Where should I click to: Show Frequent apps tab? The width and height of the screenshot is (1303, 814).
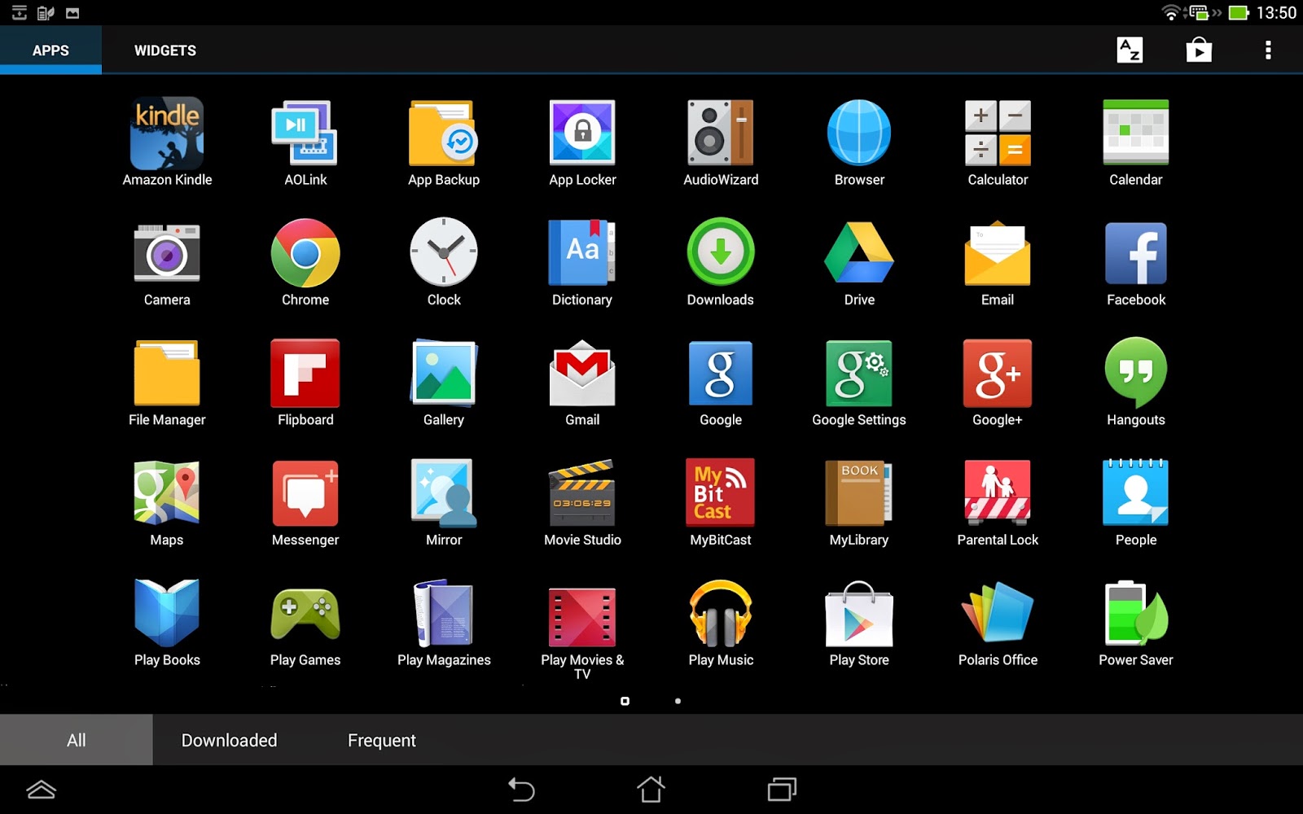[x=381, y=740]
